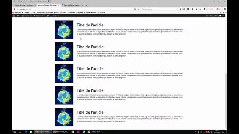This screenshot has height=134, width=239.
Task: Open Web Developer 'Désactiver' dropdown
Action: (x=16, y=12)
